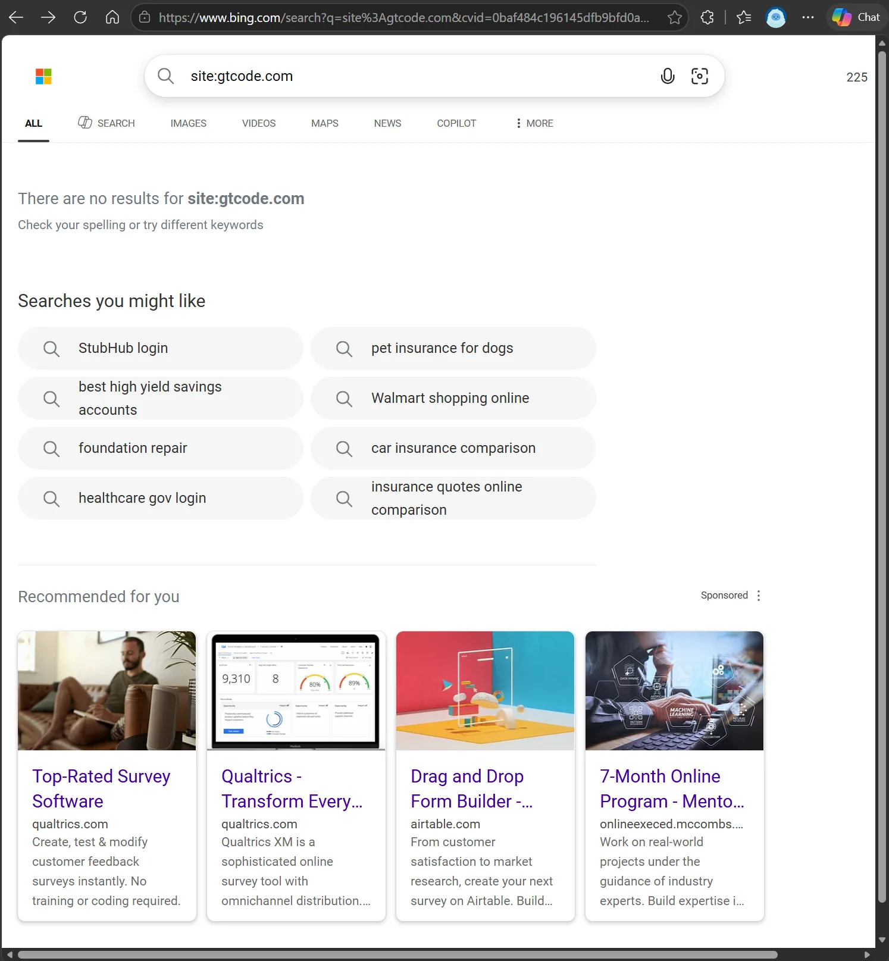This screenshot has height=961, width=889.
Task: Search car insurance comparison suggestion
Action: point(453,448)
